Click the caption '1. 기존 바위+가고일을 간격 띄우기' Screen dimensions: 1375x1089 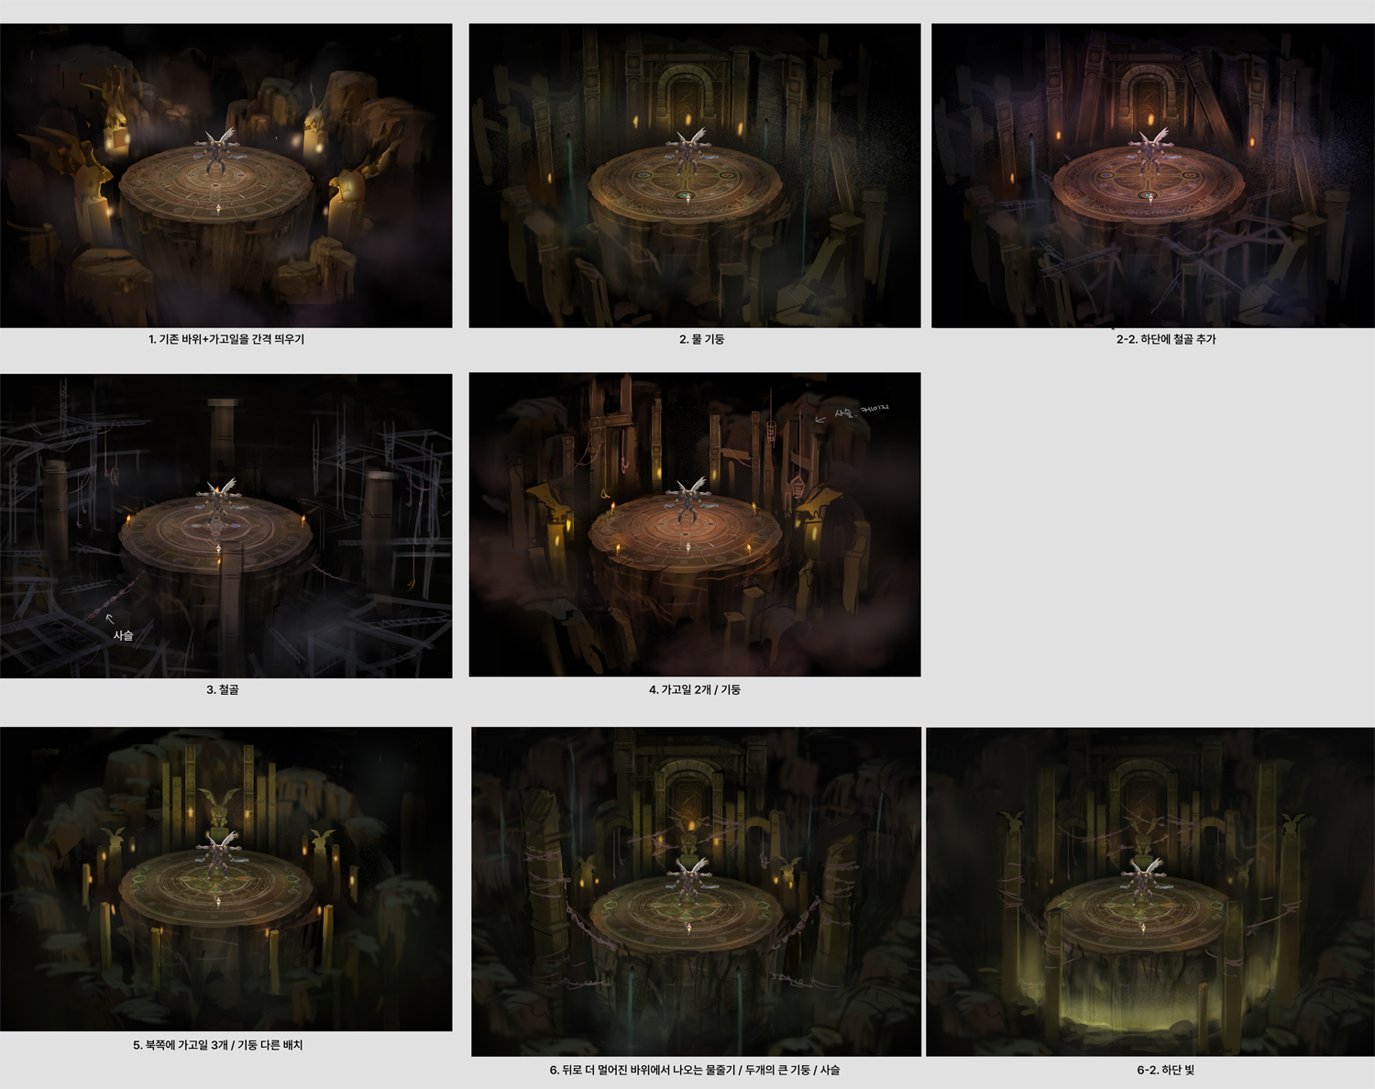point(226,339)
